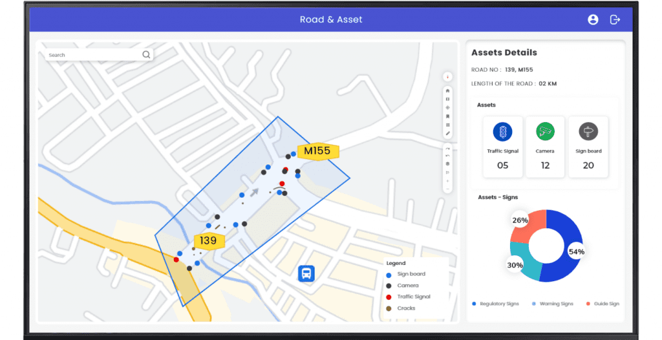Click the green Camera asset icon

pos(545,132)
